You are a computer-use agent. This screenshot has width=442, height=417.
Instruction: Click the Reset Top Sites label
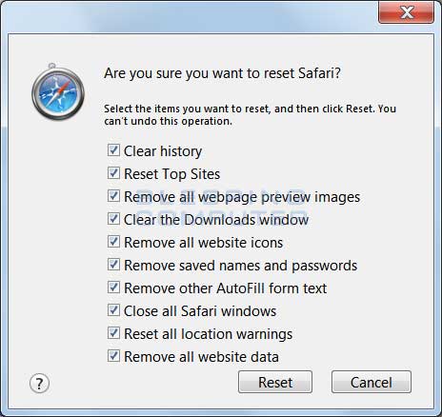coord(171,174)
